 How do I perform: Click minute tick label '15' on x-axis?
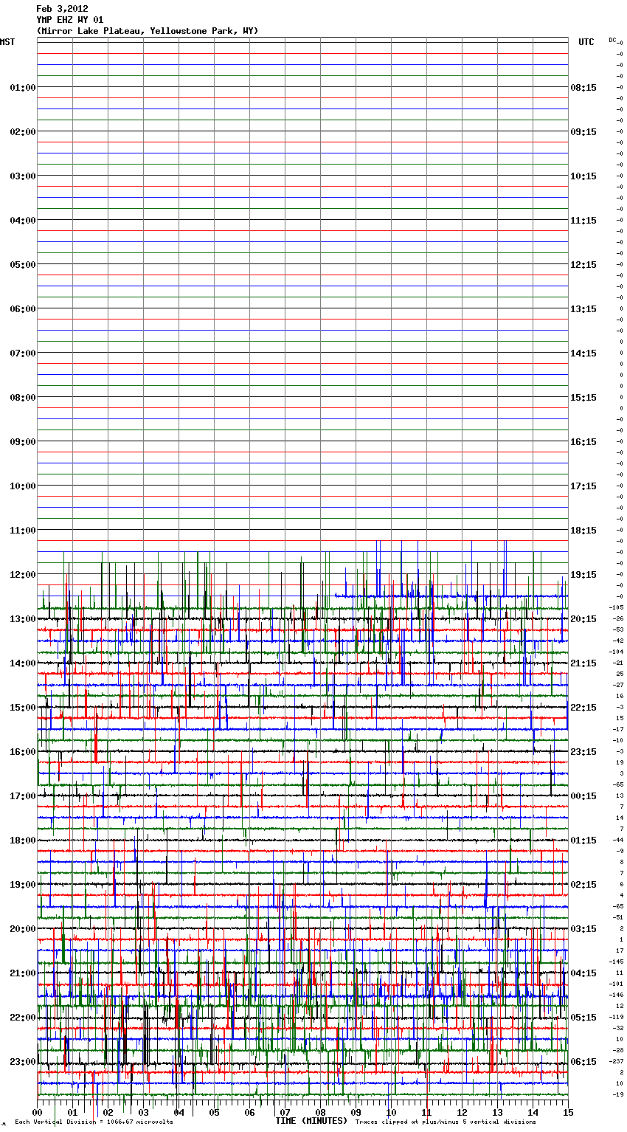point(568,1112)
